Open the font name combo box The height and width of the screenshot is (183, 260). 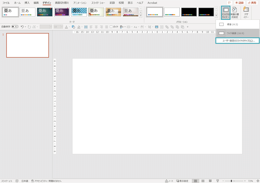[x=46, y=27]
